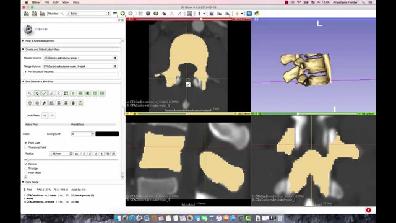Set radius with the 5 button
Screen dimensions: 396x223
point(102,154)
